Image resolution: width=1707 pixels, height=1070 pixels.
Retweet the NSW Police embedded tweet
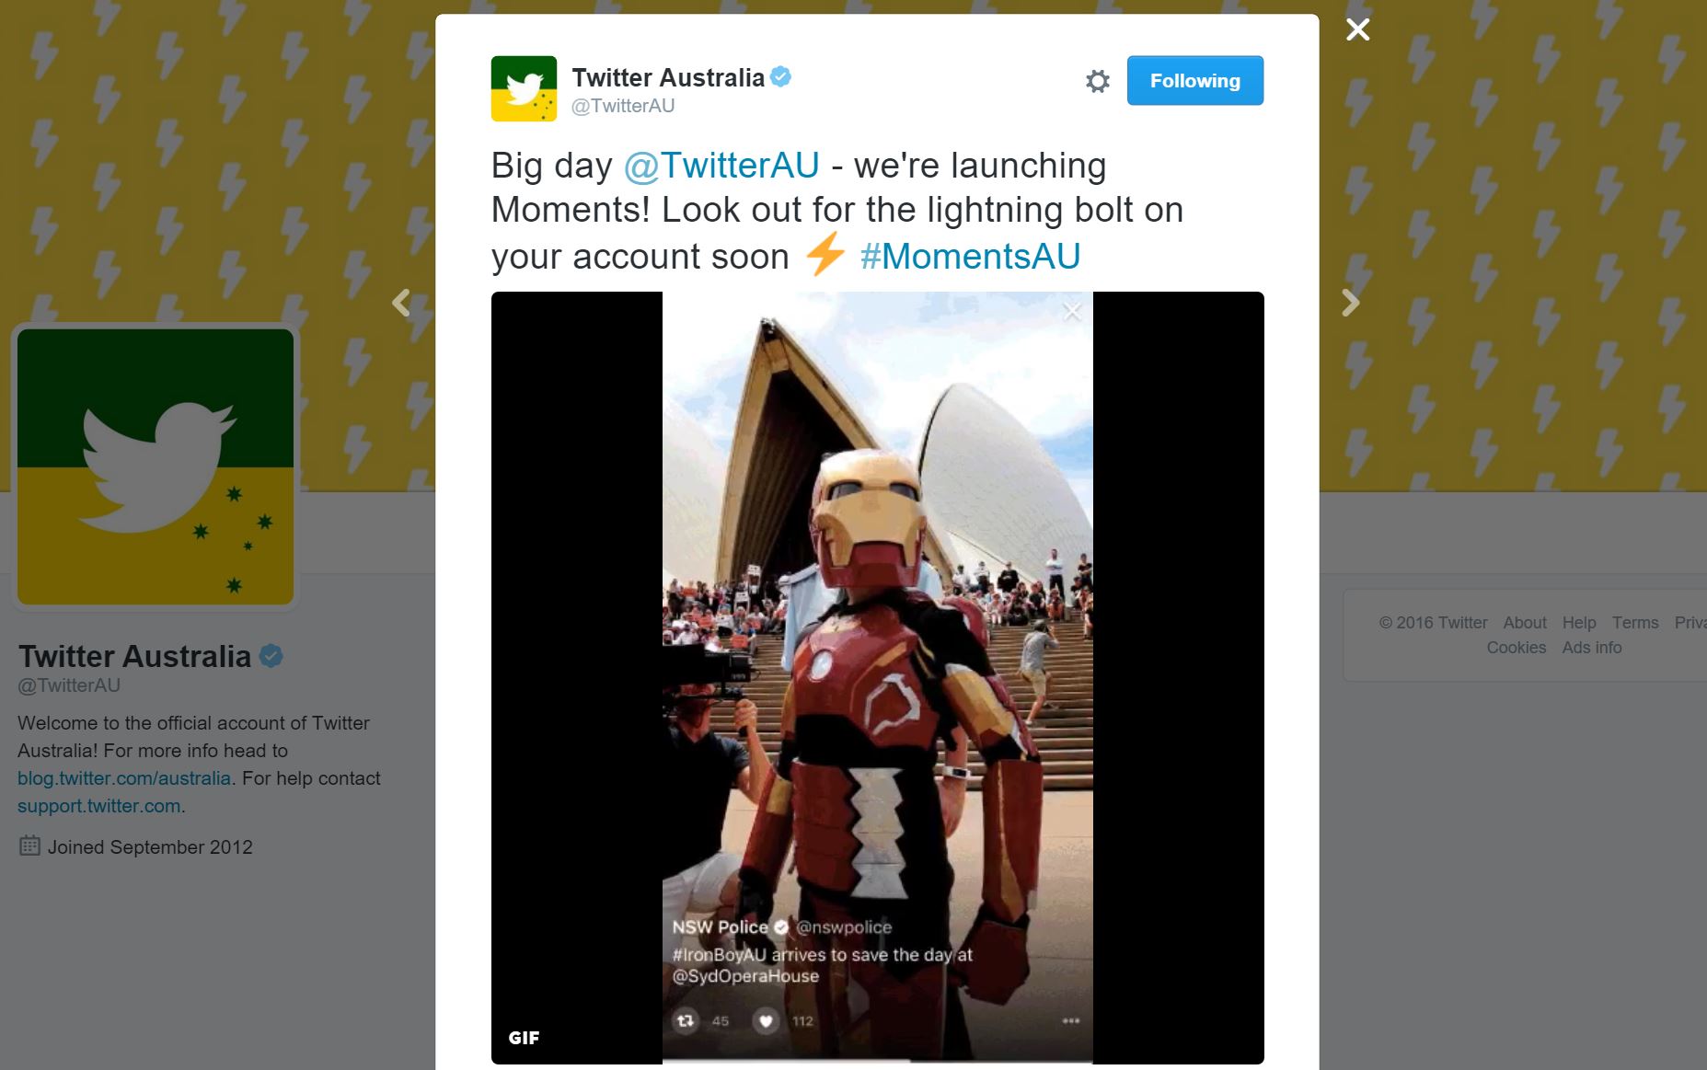coord(685,1021)
